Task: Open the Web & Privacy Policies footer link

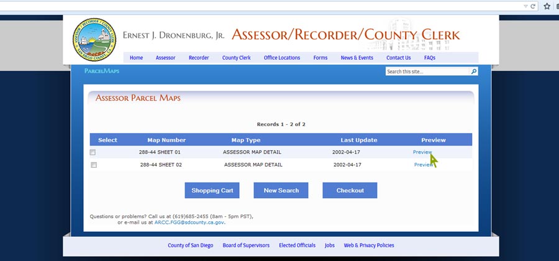Action: coord(369,245)
